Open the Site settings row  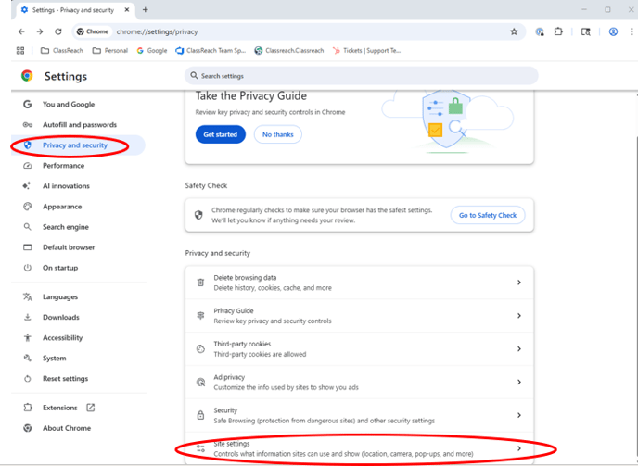click(359, 448)
